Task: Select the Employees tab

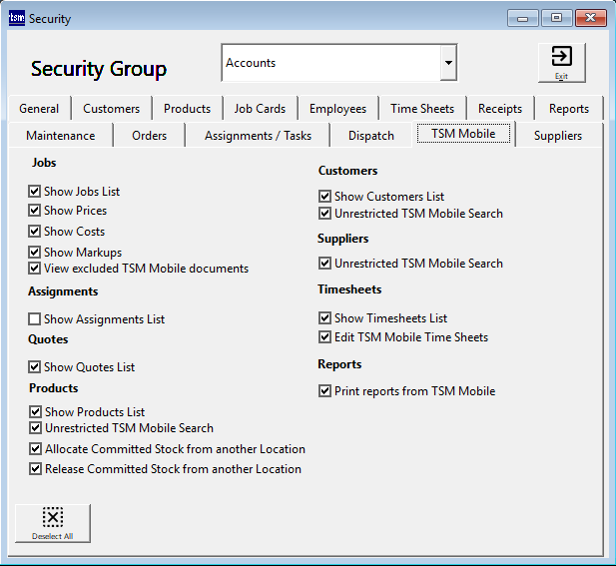Action: (337, 109)
